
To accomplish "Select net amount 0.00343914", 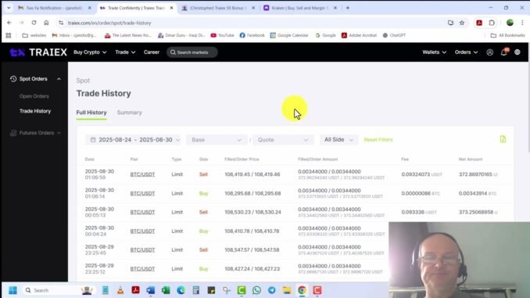I will 472,193.
